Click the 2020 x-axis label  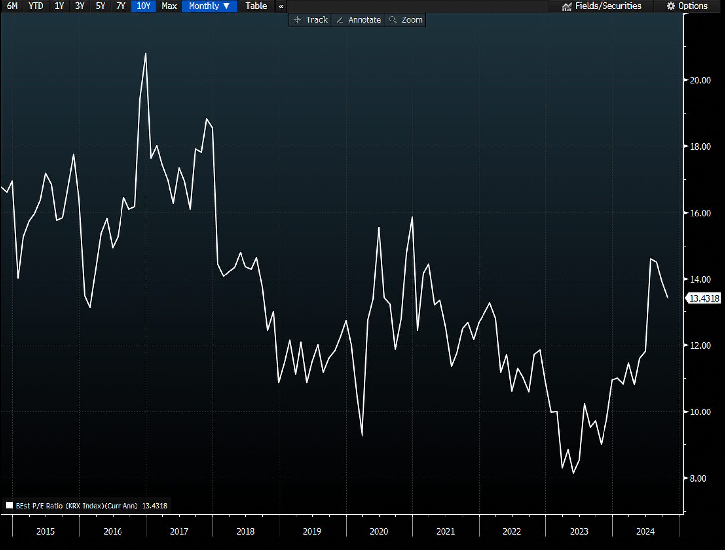[x=379, y=531]
